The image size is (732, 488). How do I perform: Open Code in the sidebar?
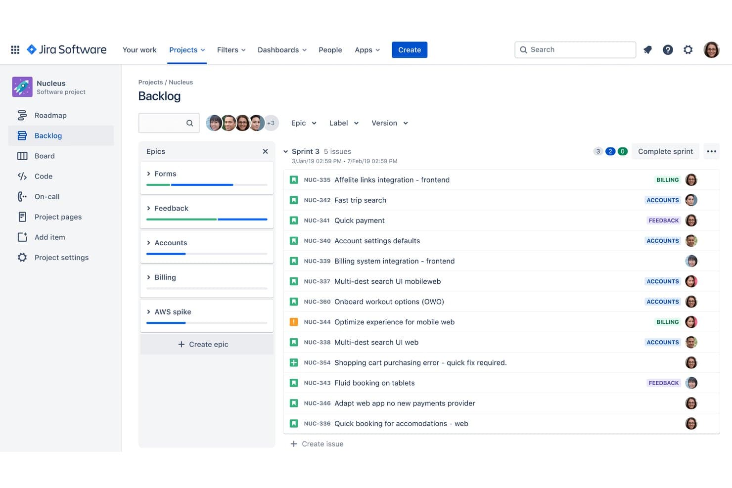61,176
